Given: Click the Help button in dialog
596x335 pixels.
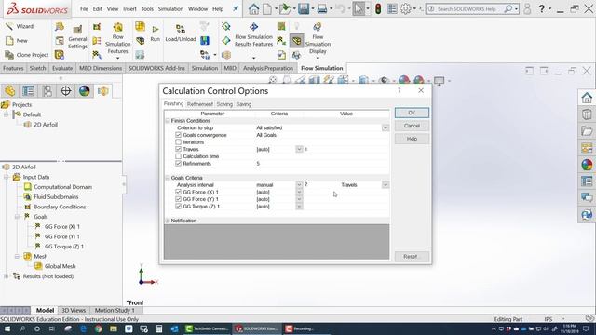Looking at the screenshot, I should (x=412, y=139).
